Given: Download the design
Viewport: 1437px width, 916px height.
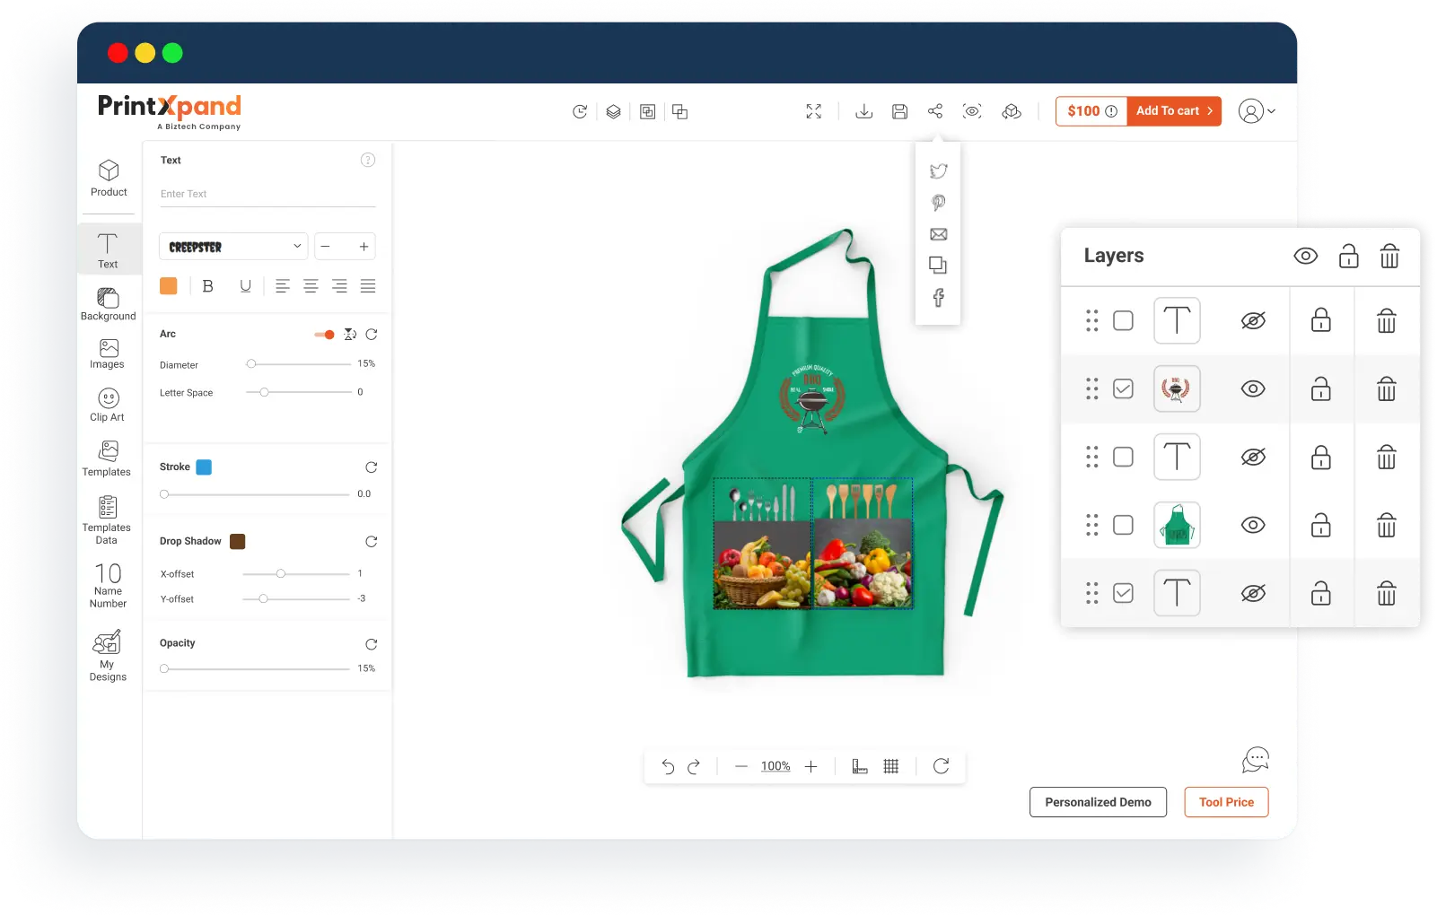Looking at the screenshot, I should click(863, 111).
